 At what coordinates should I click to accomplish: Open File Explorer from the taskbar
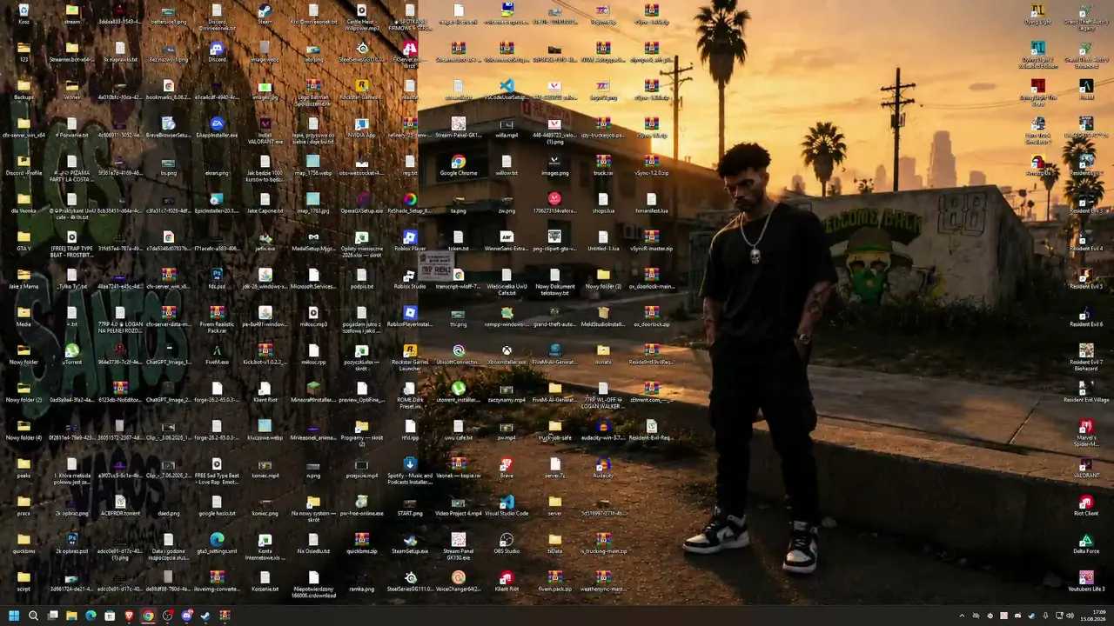coord(71,616)
